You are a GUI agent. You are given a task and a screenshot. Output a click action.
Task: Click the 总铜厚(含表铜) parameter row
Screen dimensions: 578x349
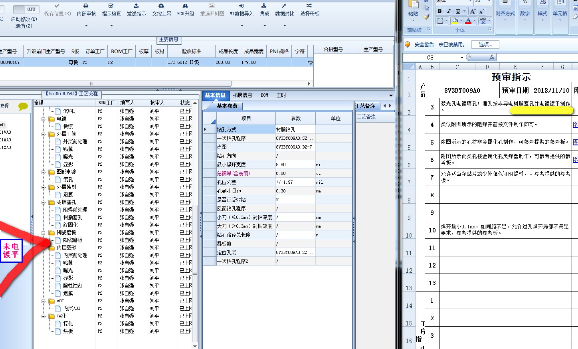click(278, 173)
